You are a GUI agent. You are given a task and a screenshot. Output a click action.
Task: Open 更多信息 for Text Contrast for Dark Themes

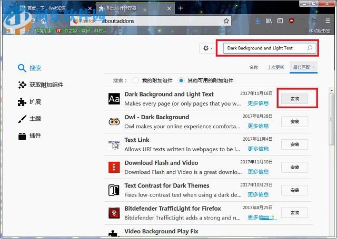point(258,195)
